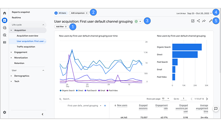Sort by Engagement rate column header
This screenshot has width=221, height=127.
point(162,107)
